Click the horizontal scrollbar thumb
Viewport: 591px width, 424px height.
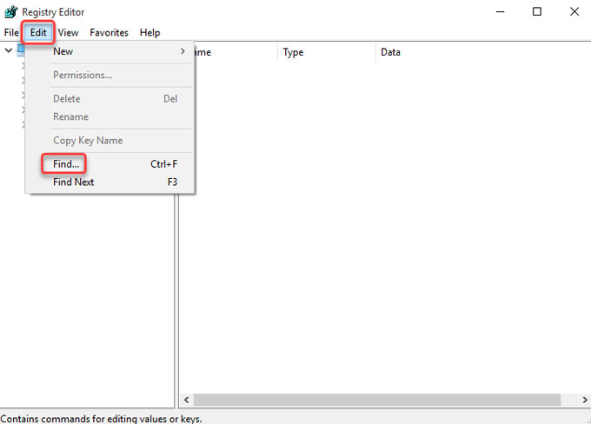click(377, 400)
